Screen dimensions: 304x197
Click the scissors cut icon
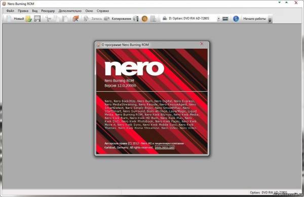point(48,19)
